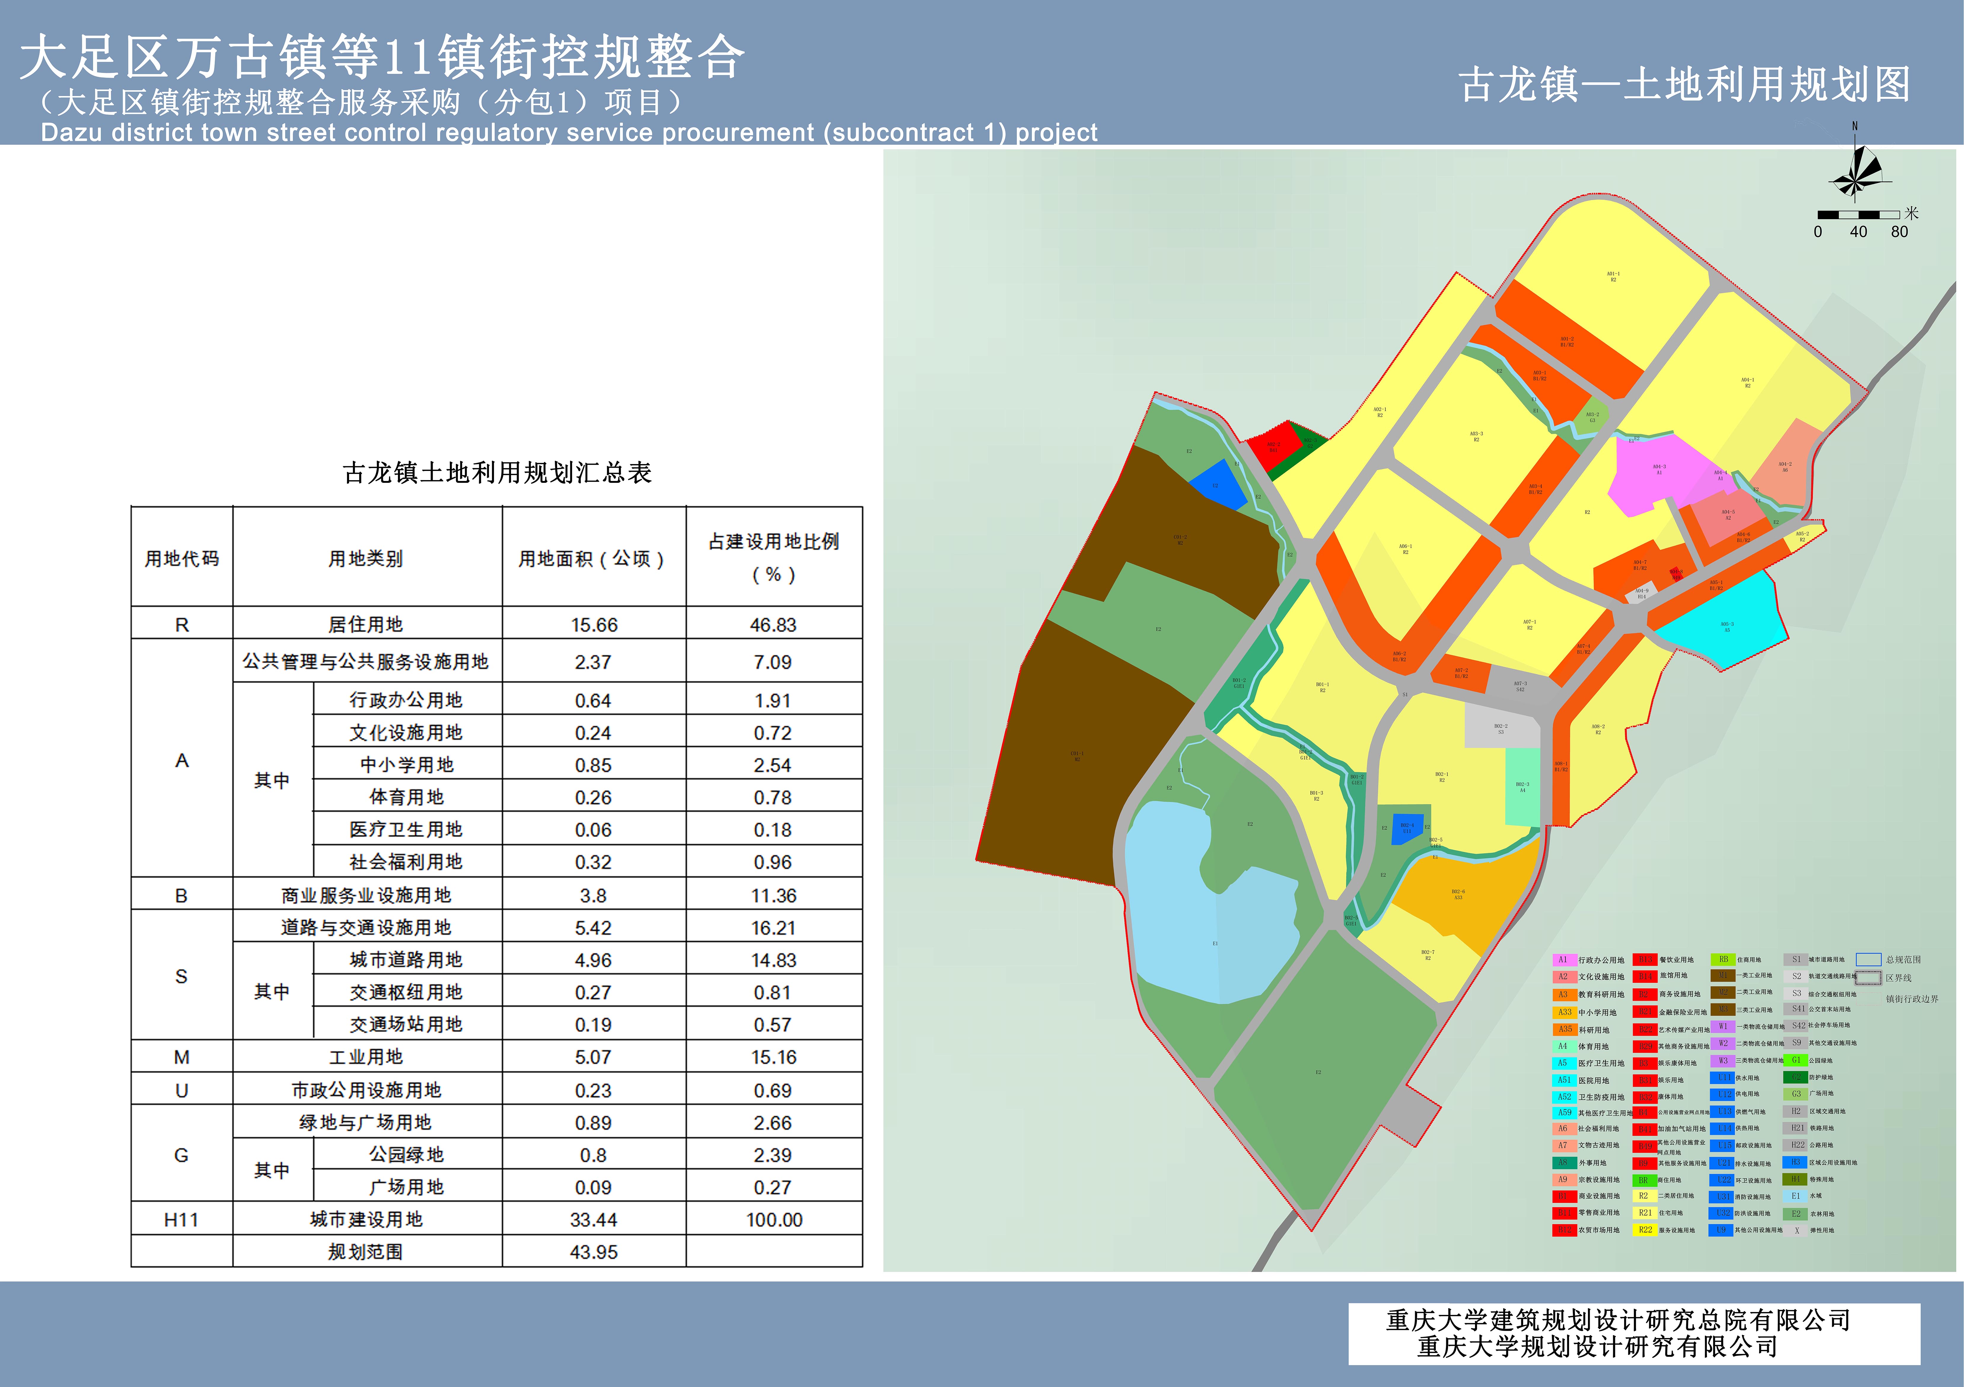Click the M1 一类工业用地 brown swatch
Screen dimensions: 1964x1387
pyautogui.click(x=1723, y=975)
